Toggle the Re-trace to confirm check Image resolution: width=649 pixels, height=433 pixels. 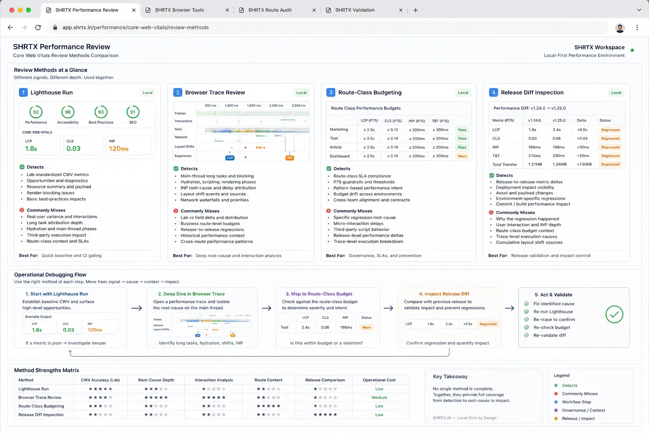coord(526,320)
